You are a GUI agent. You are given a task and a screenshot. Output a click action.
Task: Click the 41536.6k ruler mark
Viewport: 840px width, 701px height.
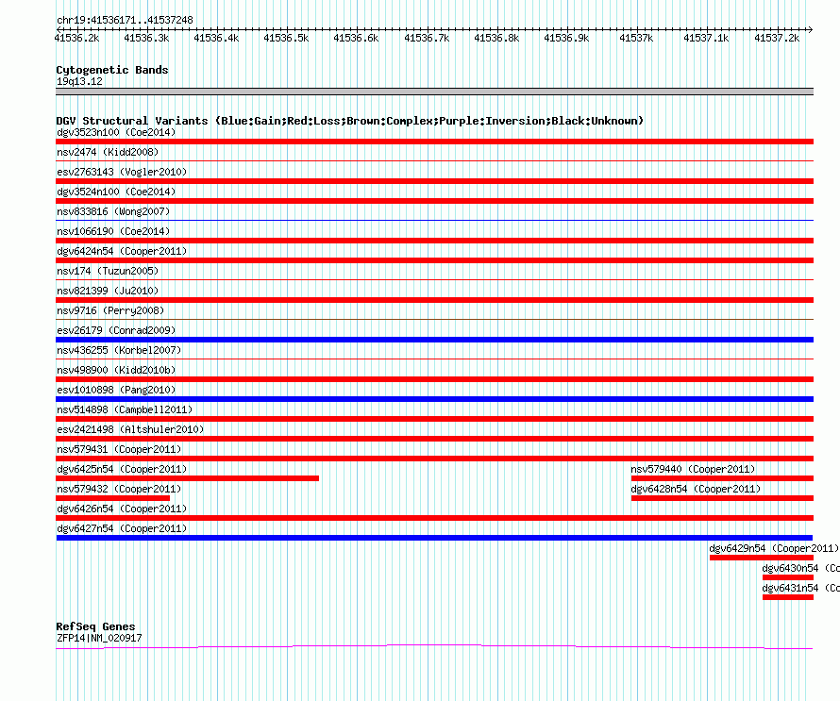(356, 38)
